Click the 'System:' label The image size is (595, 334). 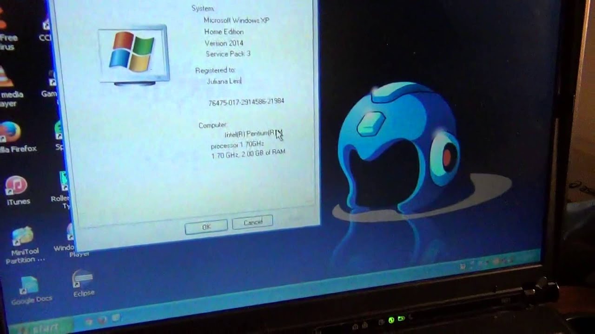pyautogui.click(x=203, y=8)
